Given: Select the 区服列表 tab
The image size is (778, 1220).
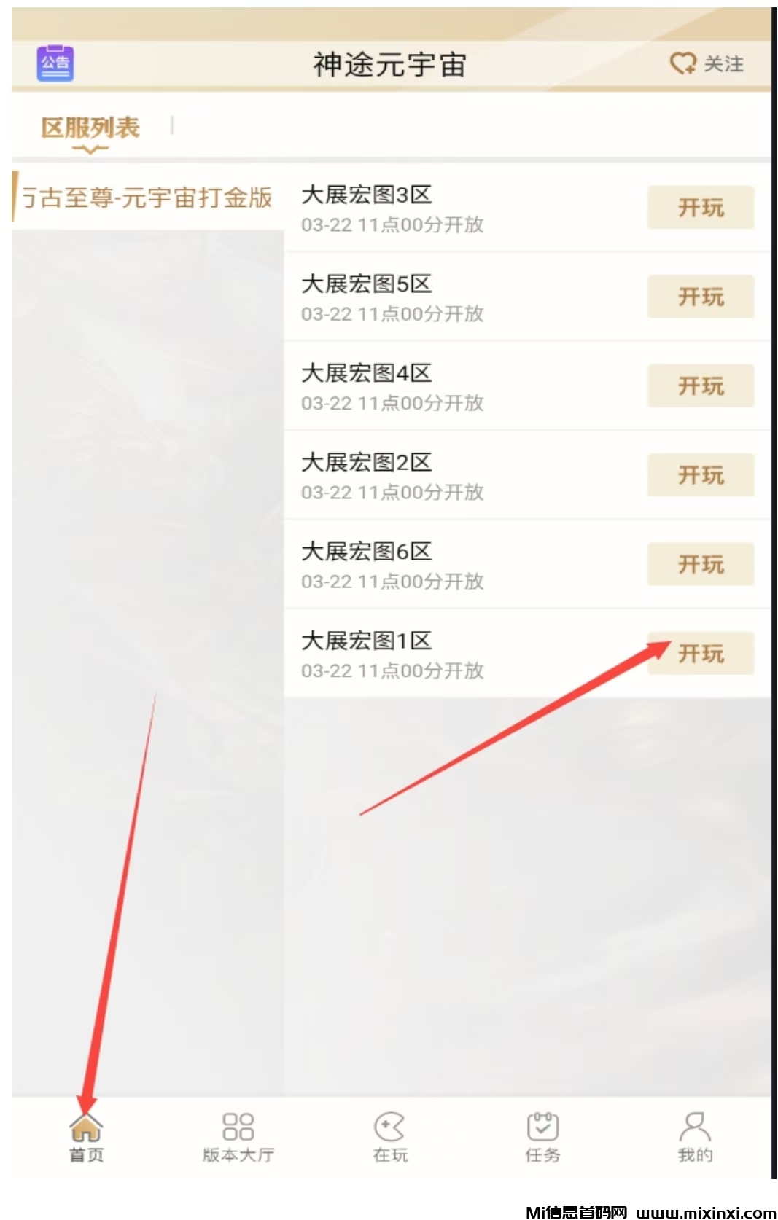Looking at the screenshot, I should coord(90,128).
